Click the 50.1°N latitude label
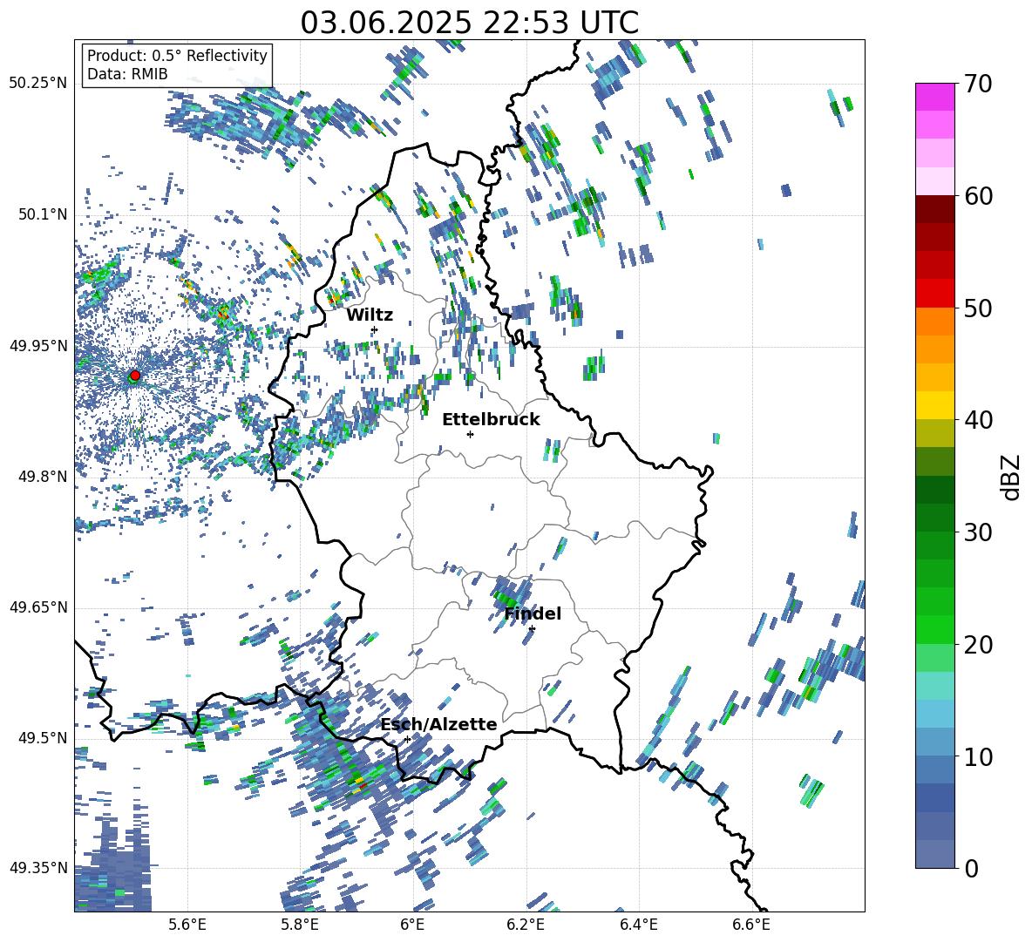Image resolution: width=1032 pixels, height=942 pixels. pyautogui.click(x=42, y=214)
